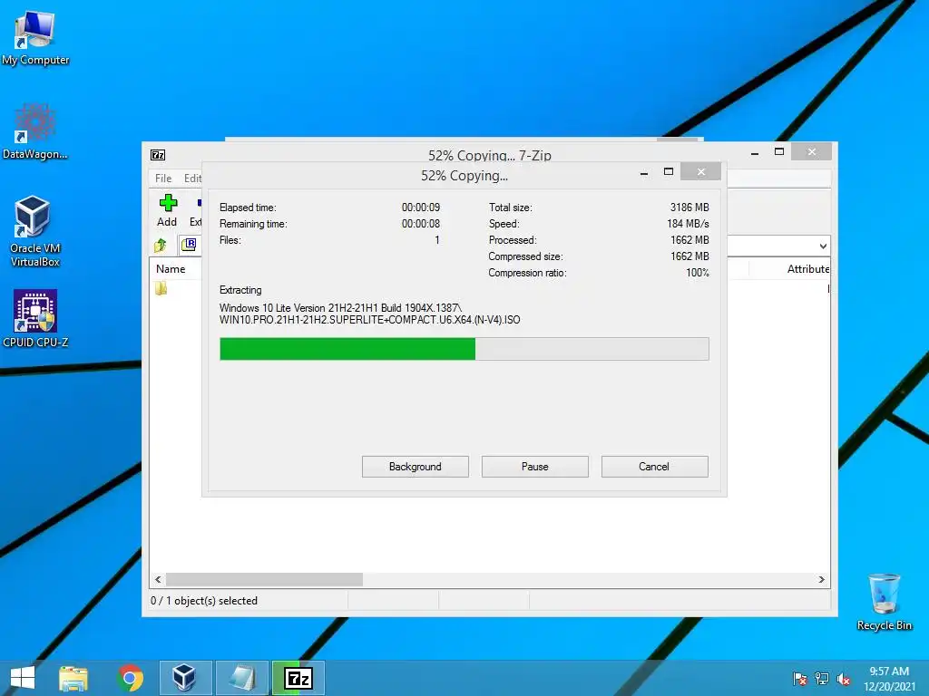The height and width of the screenshot is (696, 929).
Task: Open the File menu in 7-Zip
Action: [163, 179]
